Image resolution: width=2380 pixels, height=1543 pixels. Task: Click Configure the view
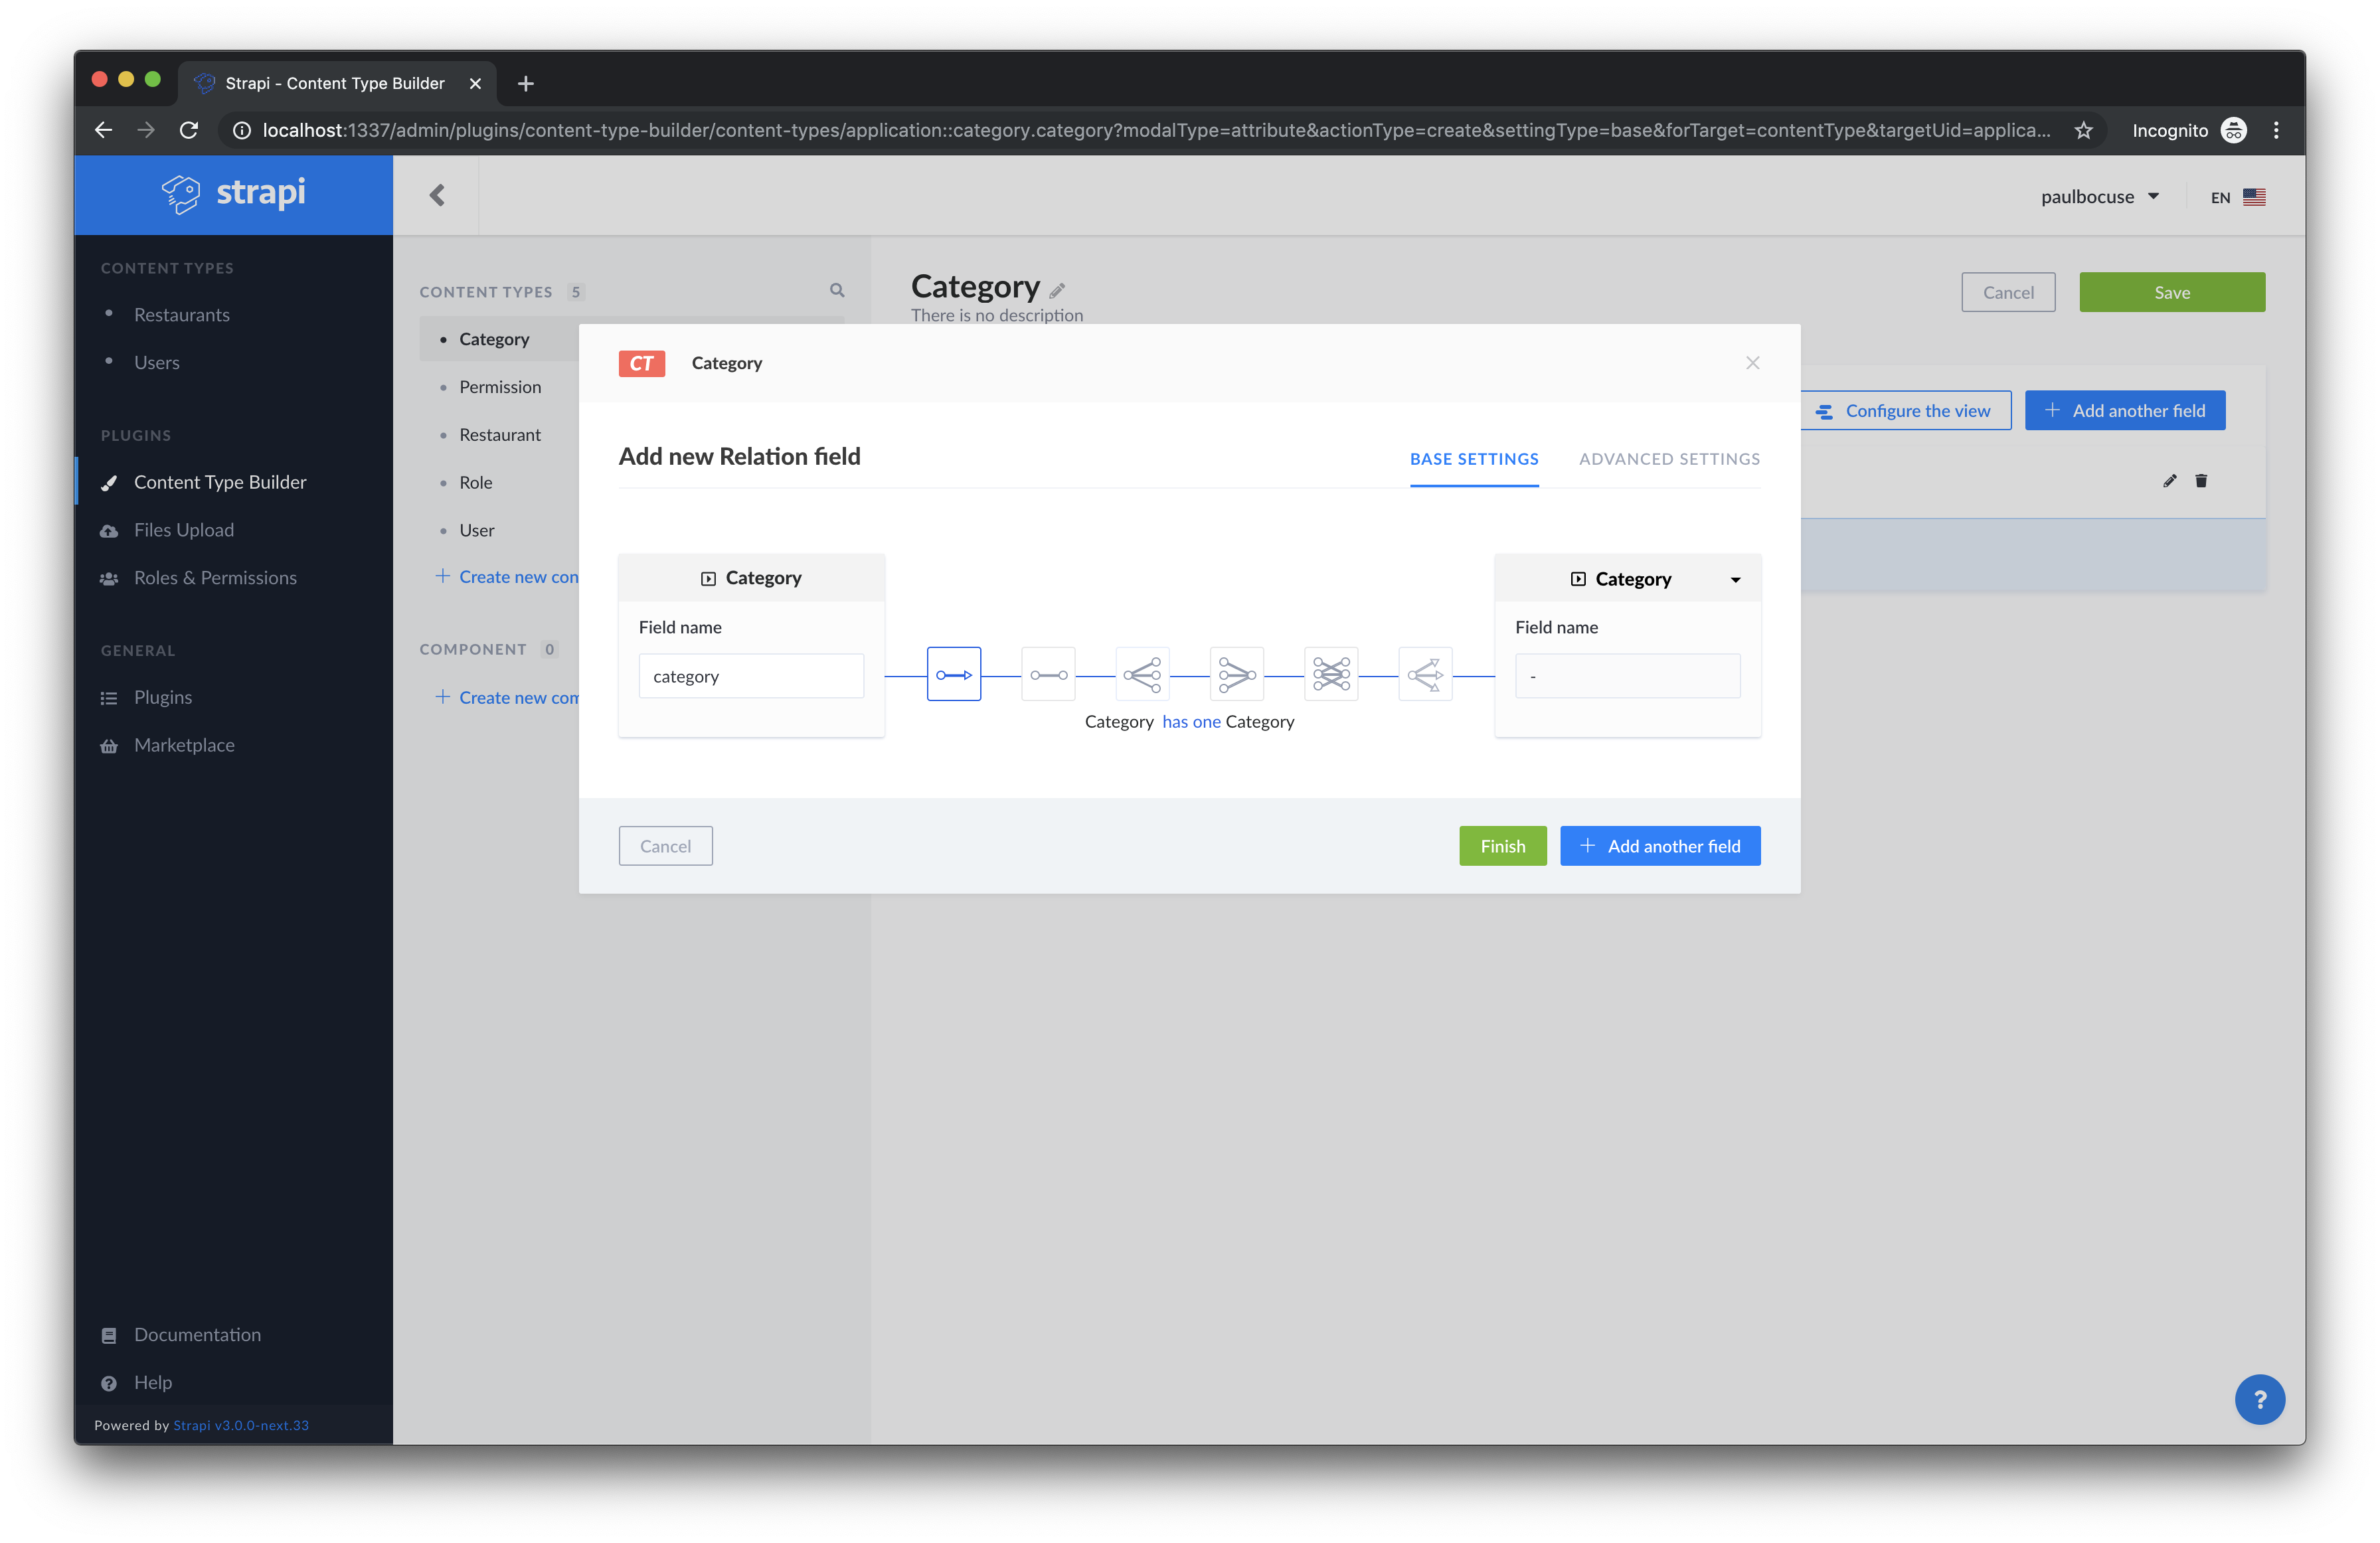pos(1905,410)
